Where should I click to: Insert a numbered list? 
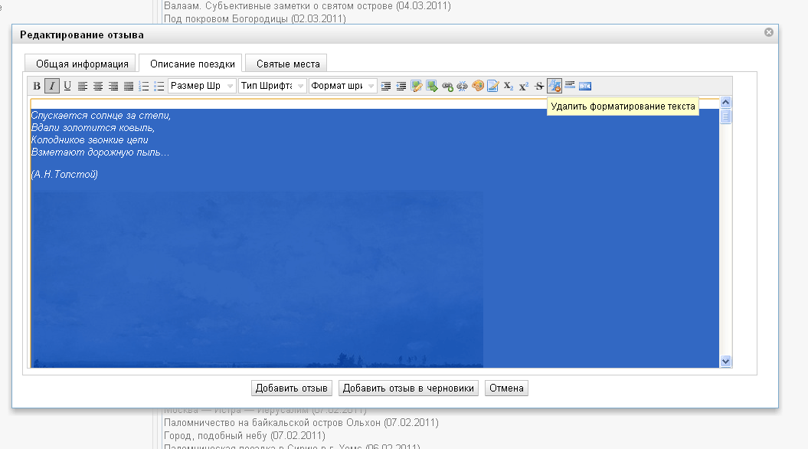click(x=144, y=86)
